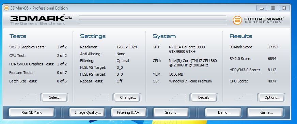Click the SM2.0 Graphics Tests label
This screenshot has height=124, width=297.
click(28, 47)
